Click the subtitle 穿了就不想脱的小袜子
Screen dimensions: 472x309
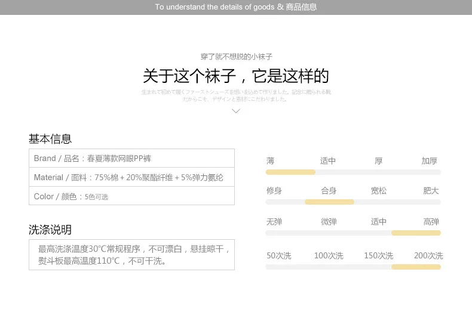point(237,57)
